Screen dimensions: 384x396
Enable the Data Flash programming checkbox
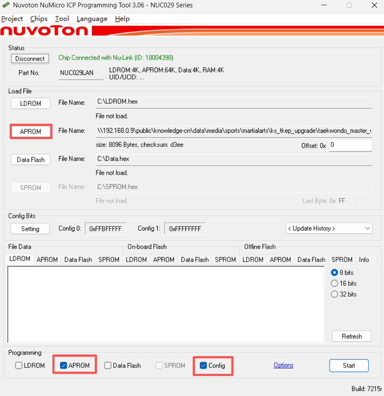point(108,365)
